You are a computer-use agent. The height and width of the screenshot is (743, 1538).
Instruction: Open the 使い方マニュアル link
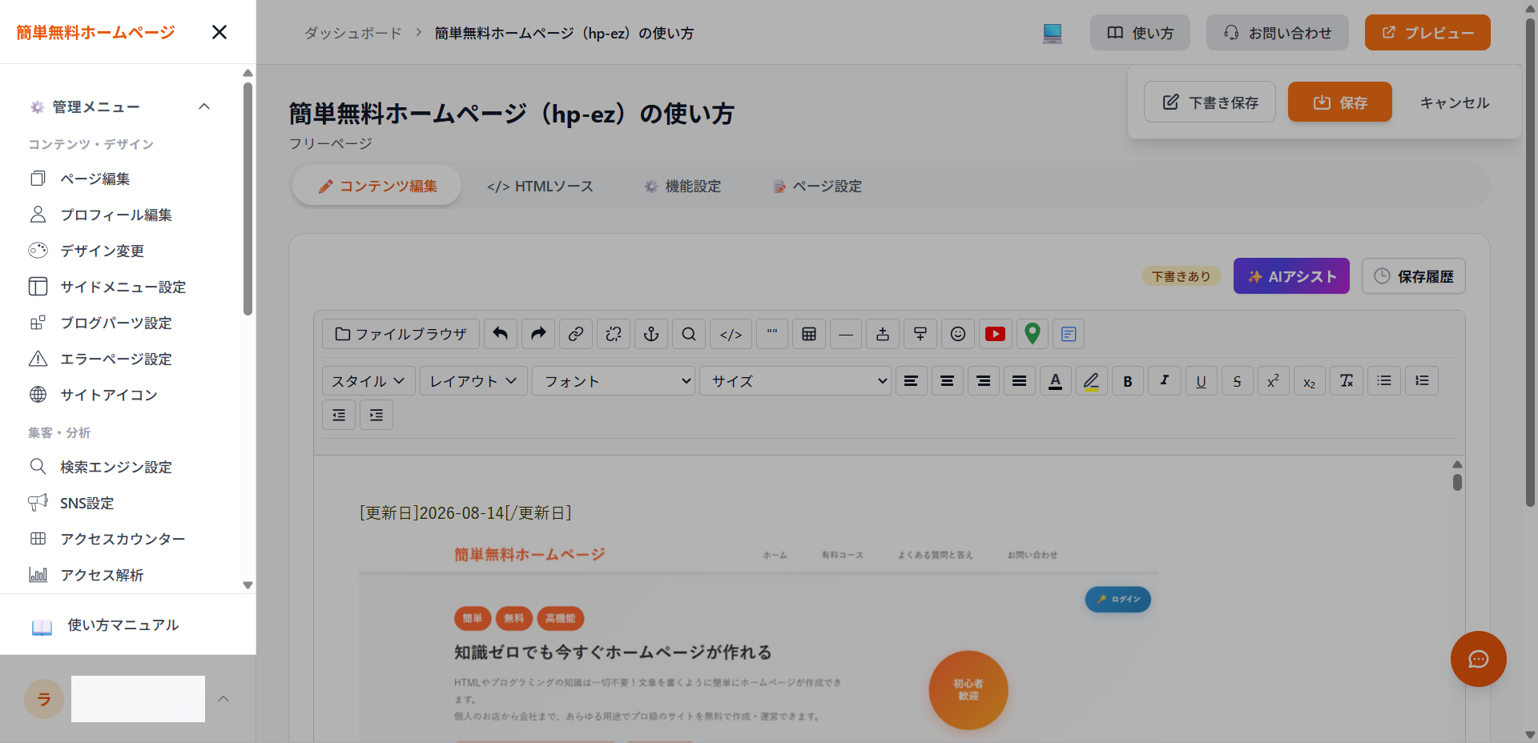[x=123, y=625]
